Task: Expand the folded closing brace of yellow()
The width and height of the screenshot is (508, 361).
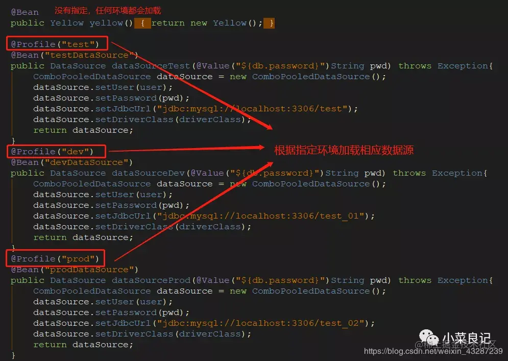Action: [x=269, y=23]
